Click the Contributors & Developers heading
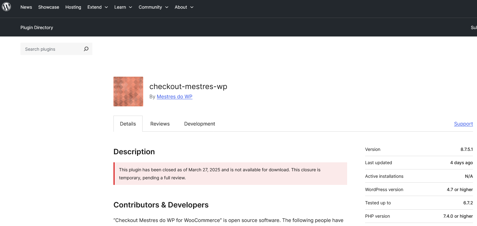The height and width of the screenshot is (226, 477). pos(161,205)
